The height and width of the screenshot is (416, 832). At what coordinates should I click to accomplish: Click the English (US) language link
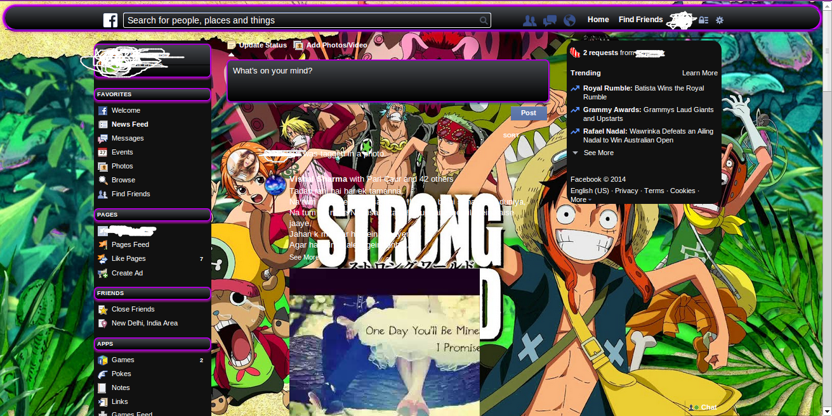[x=590, y=191]
